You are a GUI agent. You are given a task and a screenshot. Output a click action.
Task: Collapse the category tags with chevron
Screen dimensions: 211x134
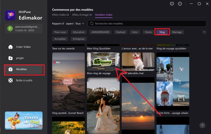(204, 32)
